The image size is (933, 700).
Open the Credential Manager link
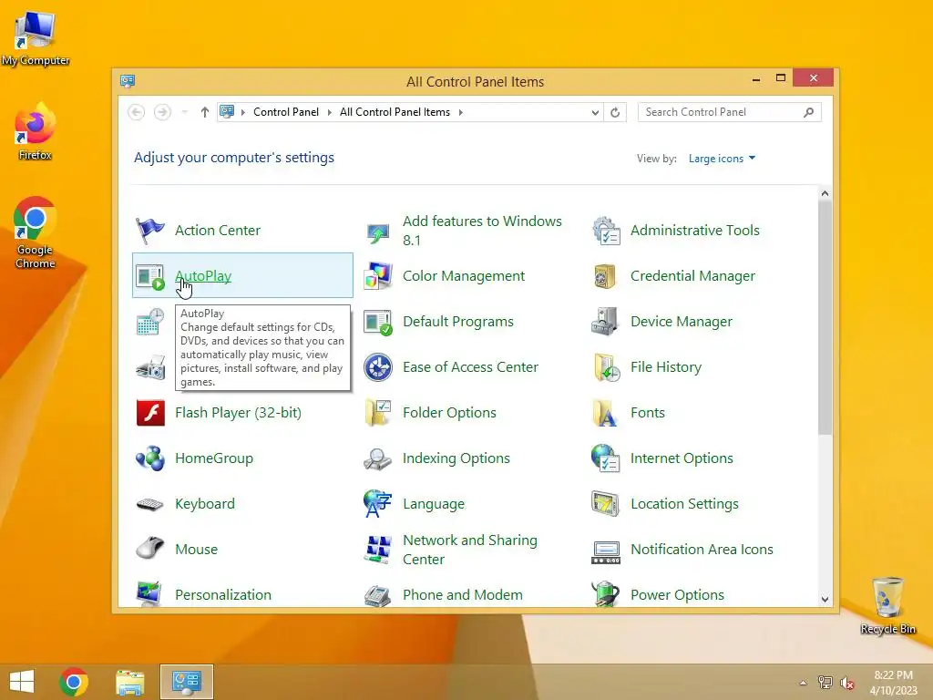[692, 276]
